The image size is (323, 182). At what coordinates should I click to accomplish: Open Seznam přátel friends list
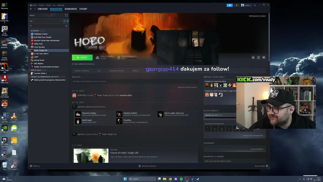pyautogui.click(x=261, y=166)
